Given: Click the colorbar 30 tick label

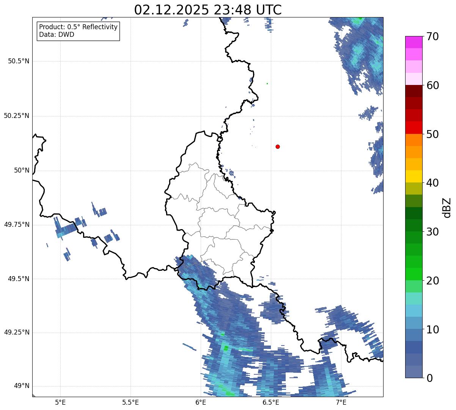Looking at the screenshot, I should pos(432,232).
